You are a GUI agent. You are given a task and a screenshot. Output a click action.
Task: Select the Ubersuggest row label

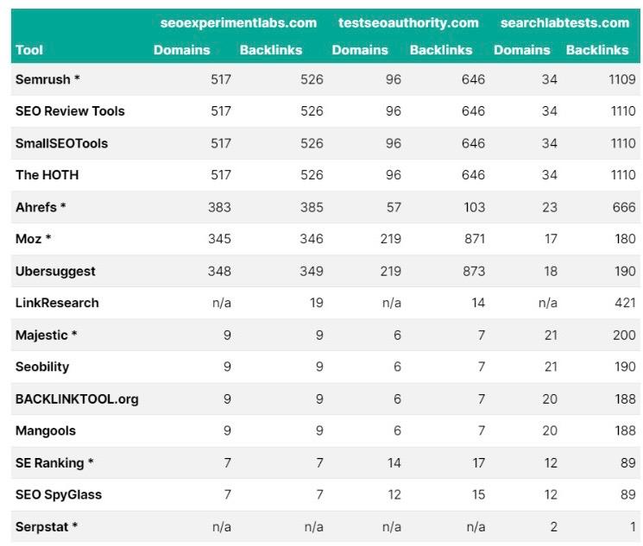[55, 271]
